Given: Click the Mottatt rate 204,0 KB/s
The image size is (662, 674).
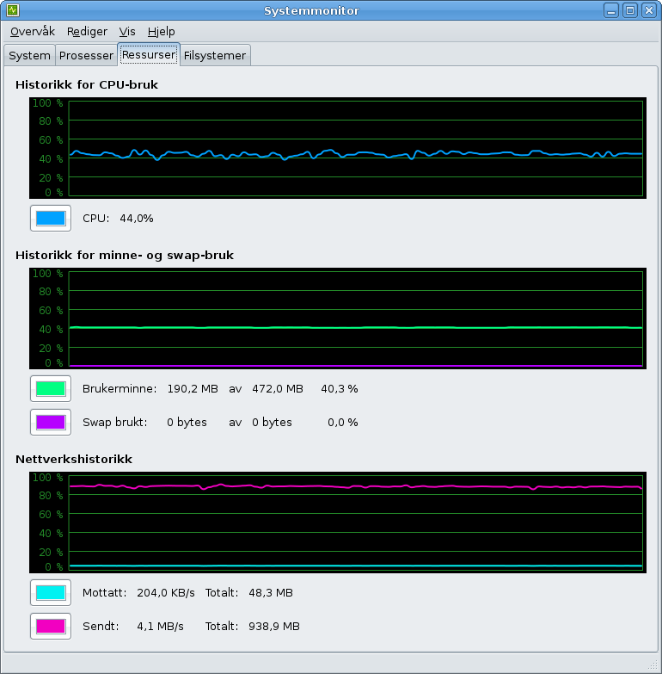Looking at the screenshot, I should [166, 593].
